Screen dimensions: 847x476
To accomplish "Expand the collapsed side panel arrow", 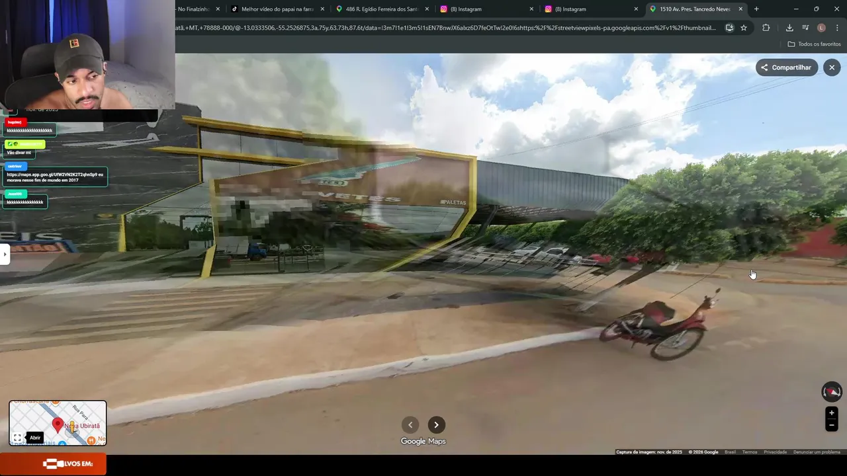I will pos(5,254).
